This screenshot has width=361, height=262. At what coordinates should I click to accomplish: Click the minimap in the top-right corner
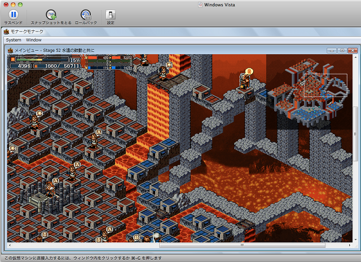(307, 93)
